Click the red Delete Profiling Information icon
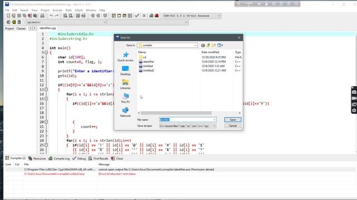 pyautogui.click(x=157, y=16)
